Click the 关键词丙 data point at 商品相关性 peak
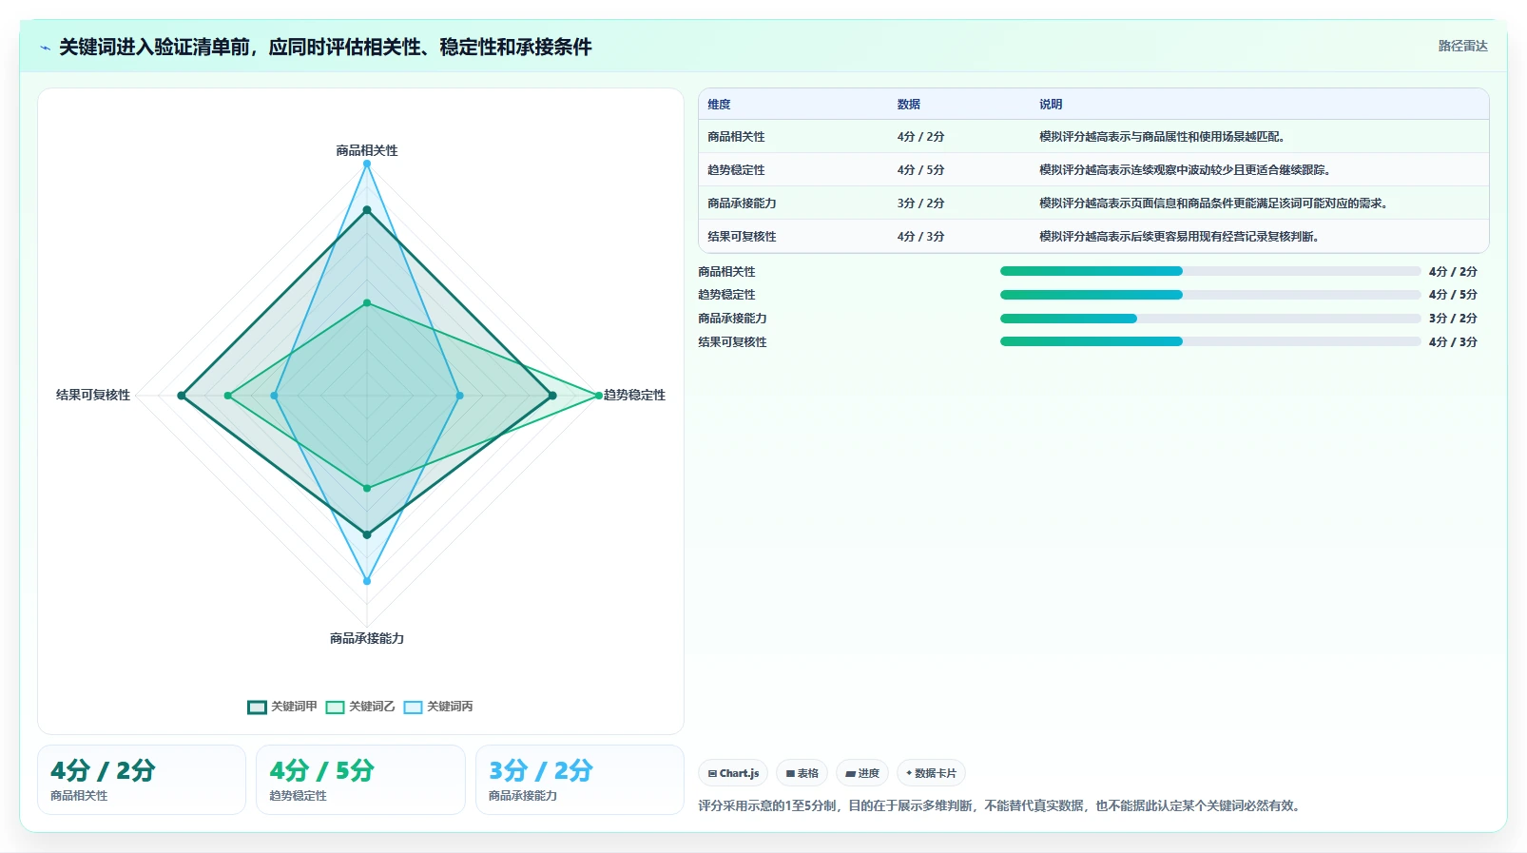 click(367, 165)
